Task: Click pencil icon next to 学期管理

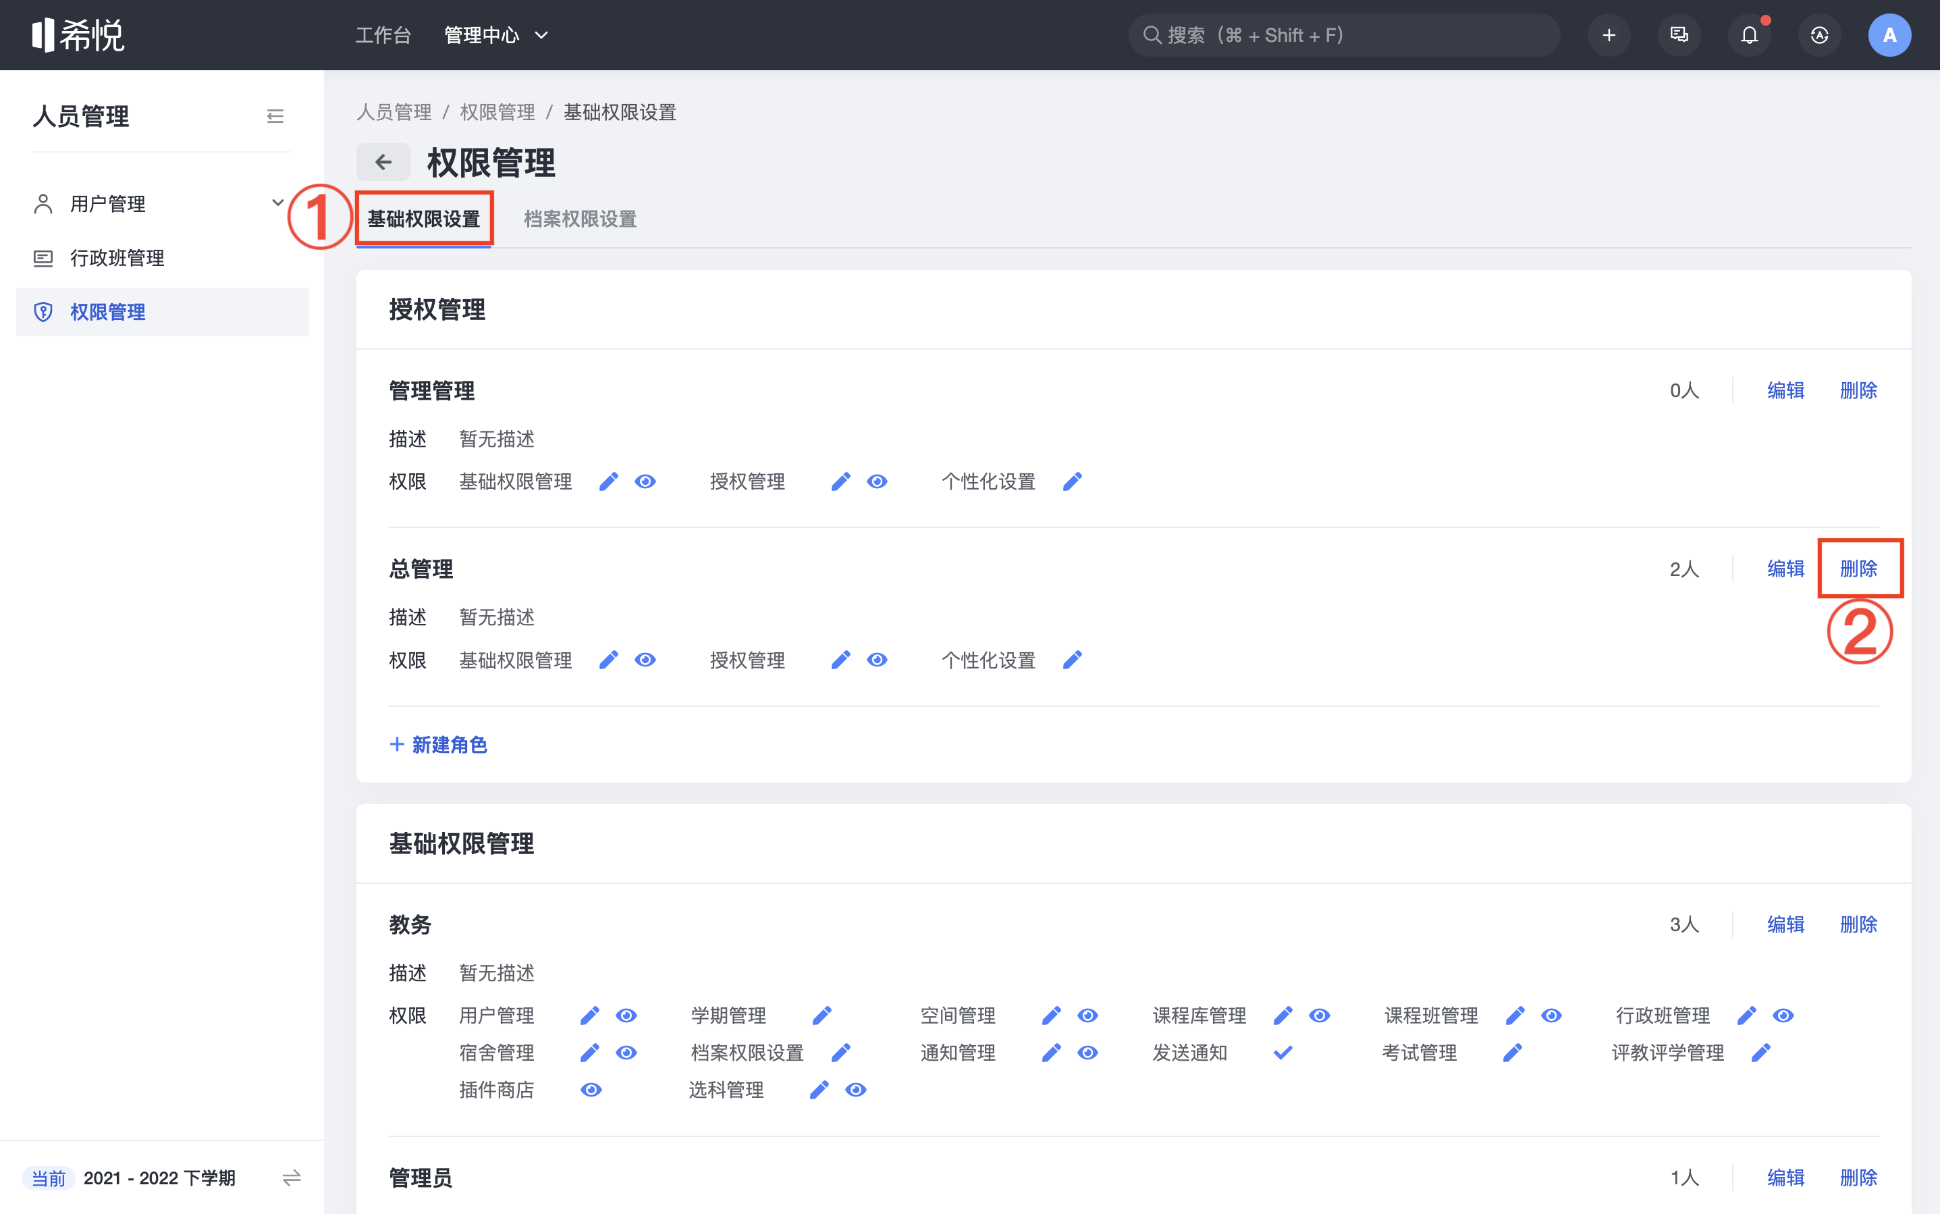Action: (x=822, y=1015)
